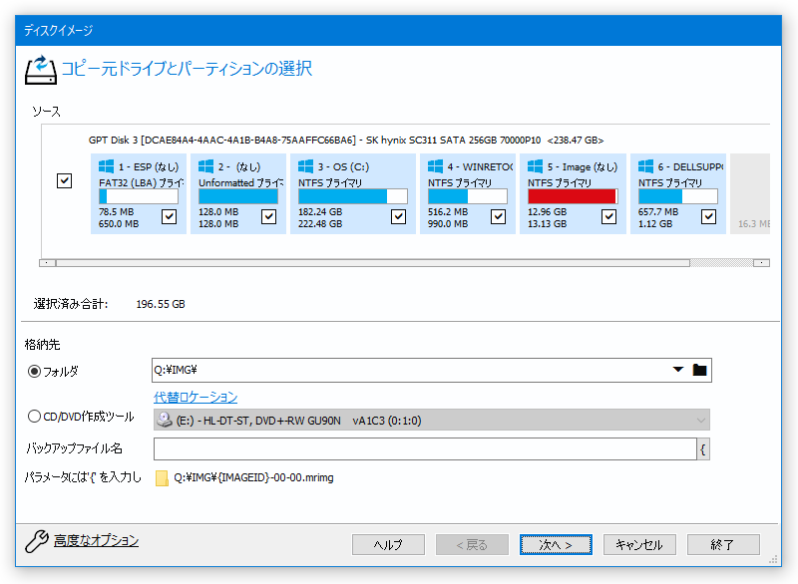The image size is (798, 584).
Task: Click the 次へ > button
Action: [x=556, y=545]
